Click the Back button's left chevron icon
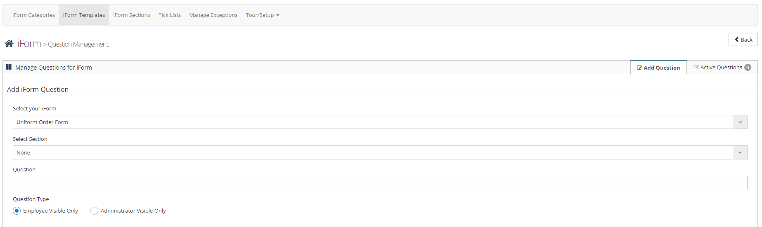Image resolution: width=762 pixels, height=227 pixels. 737,40
